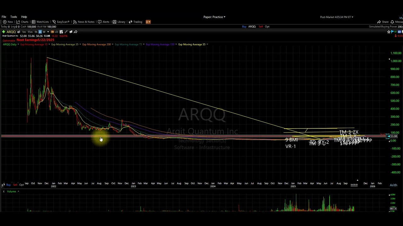Click the 661.1K volume value label
403x226 pixels.
coord(393,208)
